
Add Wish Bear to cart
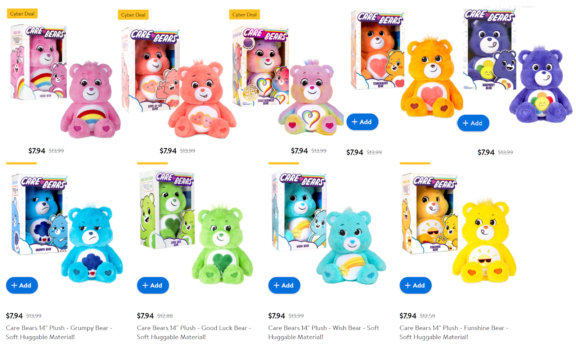pyautogui.click(x=284, y=285)
